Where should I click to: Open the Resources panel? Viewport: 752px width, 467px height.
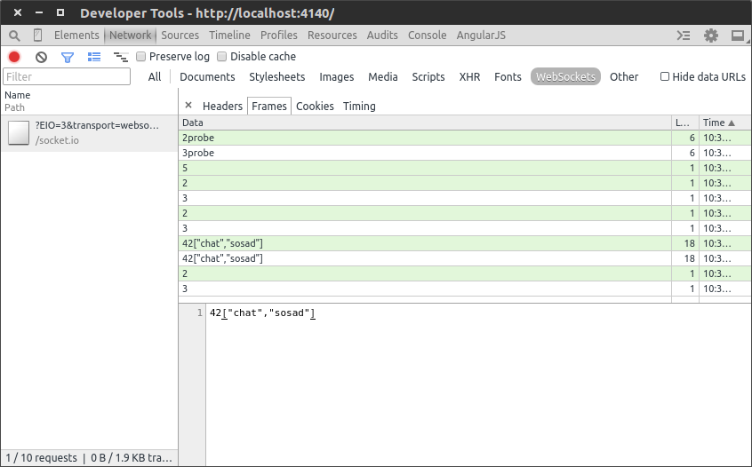[332, 36]
